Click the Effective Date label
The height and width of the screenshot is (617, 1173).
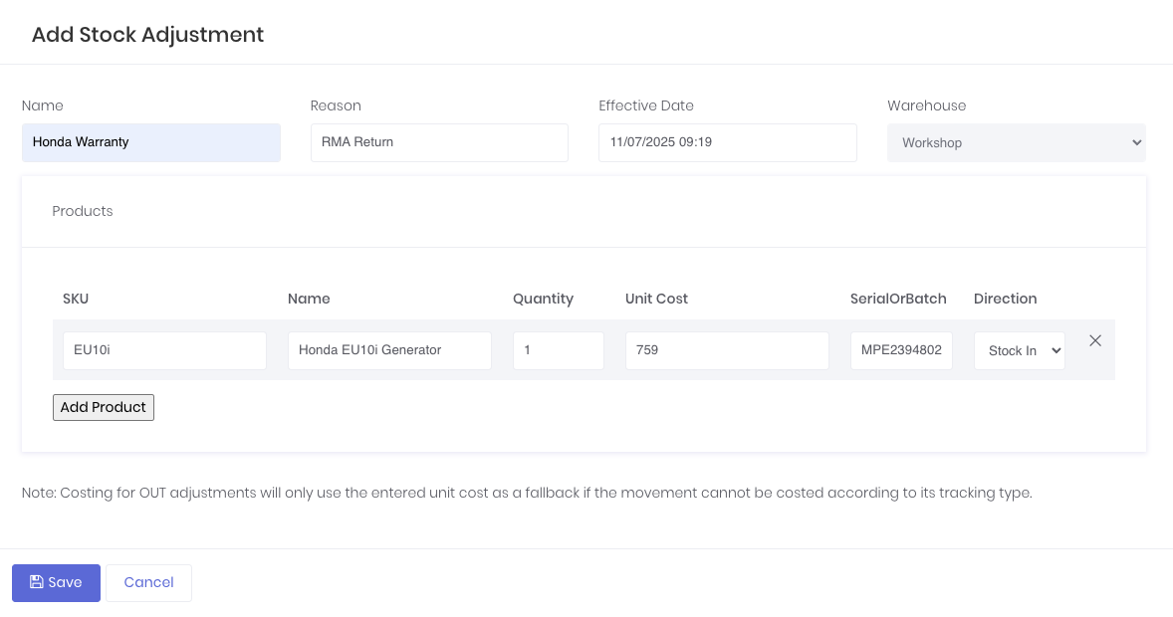645,105
